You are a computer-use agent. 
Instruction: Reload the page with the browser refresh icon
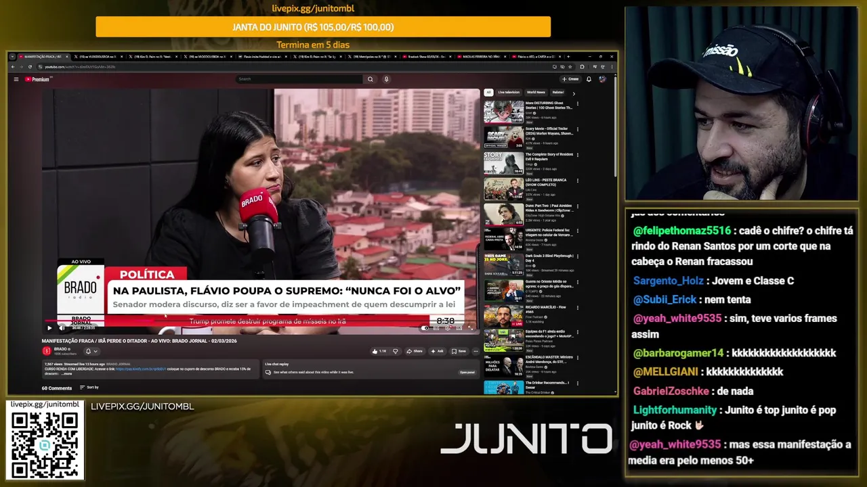(30, 67)
